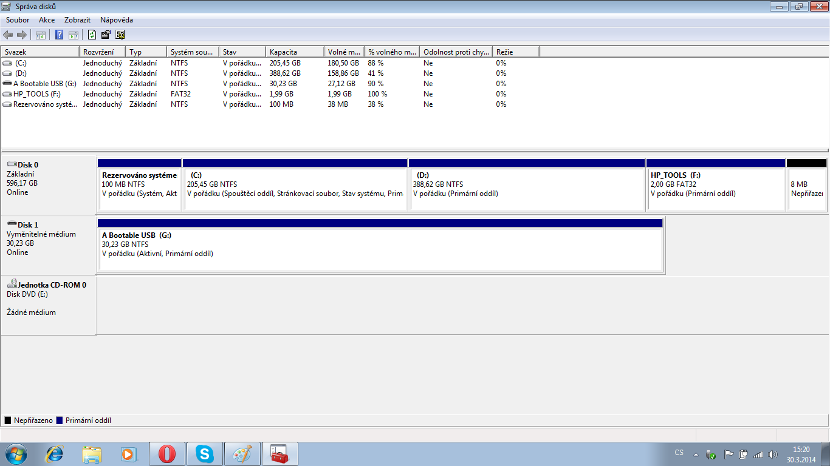
Task: Toggle the action pane toolbar icon
Action: click(74, 35)
